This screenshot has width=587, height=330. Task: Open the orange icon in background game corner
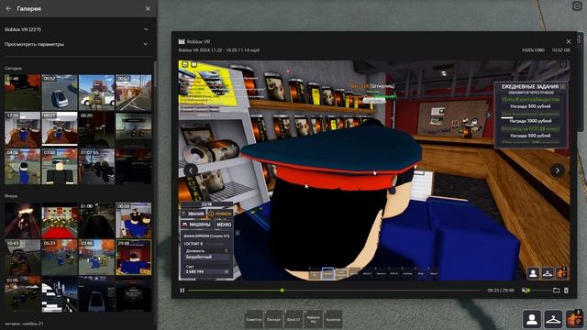point(575,320)
